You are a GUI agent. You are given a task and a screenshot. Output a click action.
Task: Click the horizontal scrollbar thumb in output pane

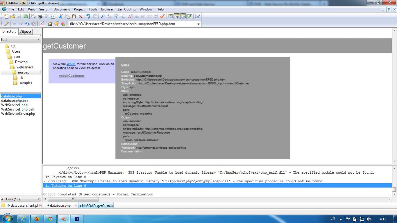[73, 199]
